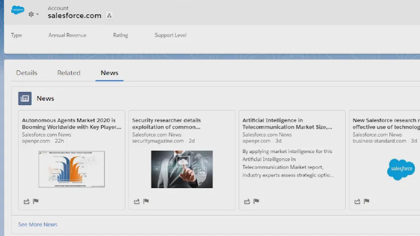Flag the New Salesforce research article

pos(367,201)
